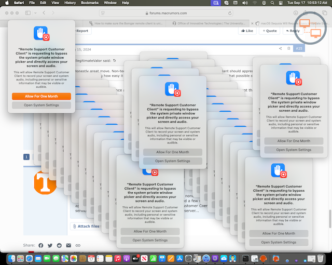Open Photos from the Dock
The width and height of the screenshot is (332, 265).
coord(74,259)
